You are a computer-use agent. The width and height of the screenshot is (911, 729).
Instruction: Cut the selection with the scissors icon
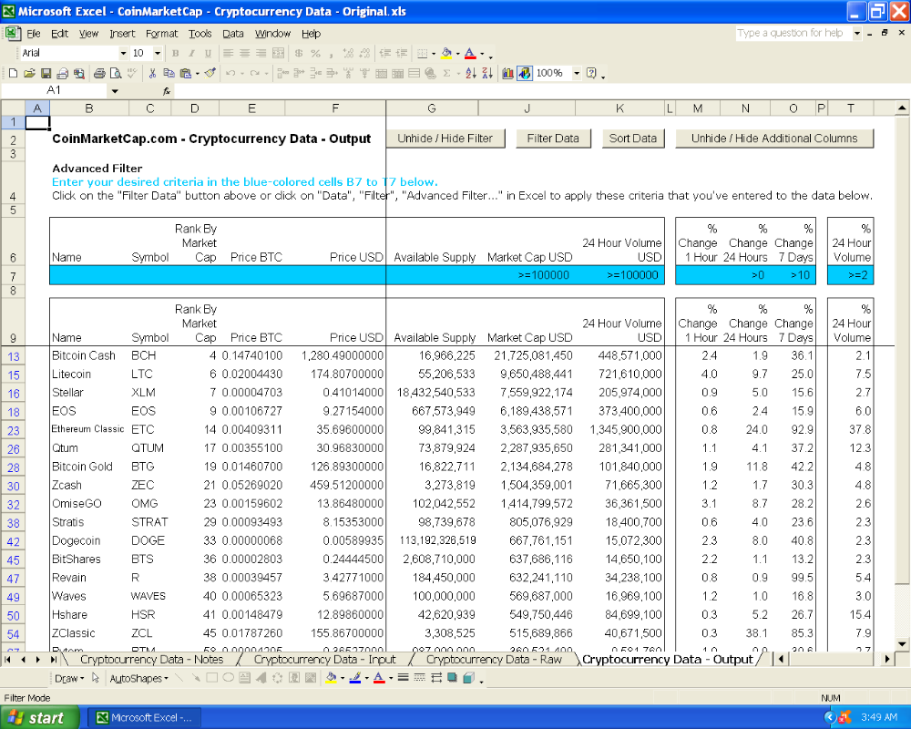(152, 73)
